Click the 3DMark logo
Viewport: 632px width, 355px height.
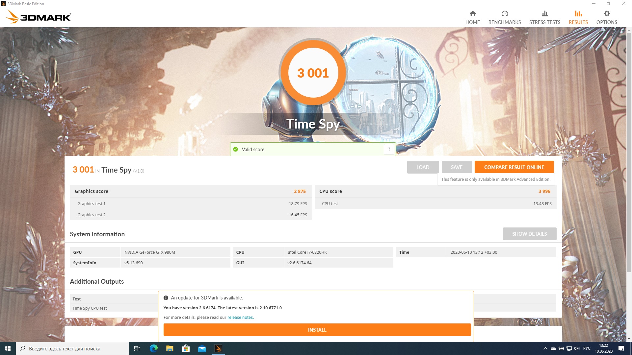(39, 17)
